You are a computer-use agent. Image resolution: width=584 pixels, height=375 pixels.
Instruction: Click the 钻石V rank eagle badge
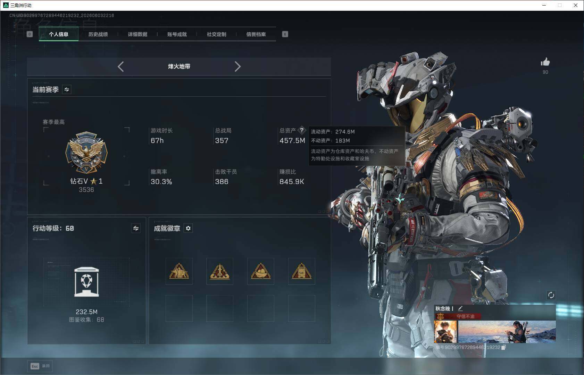tap(86, 152)
